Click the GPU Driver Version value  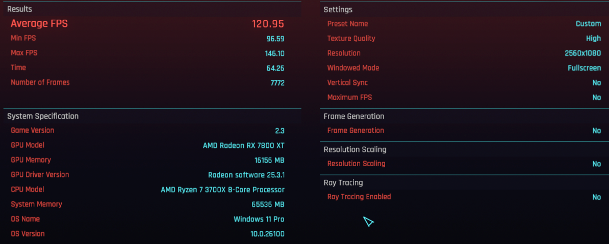[x=246, y=175]
